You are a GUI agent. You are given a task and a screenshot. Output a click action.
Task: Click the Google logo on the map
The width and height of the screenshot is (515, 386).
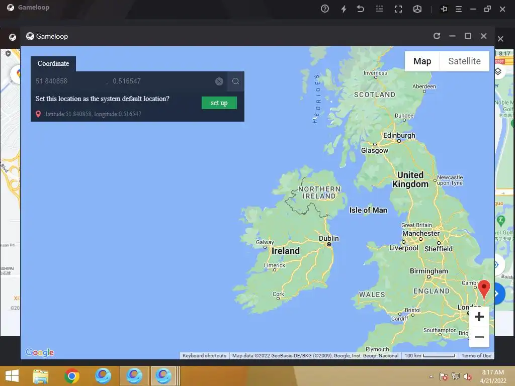[x=40, y=352]
